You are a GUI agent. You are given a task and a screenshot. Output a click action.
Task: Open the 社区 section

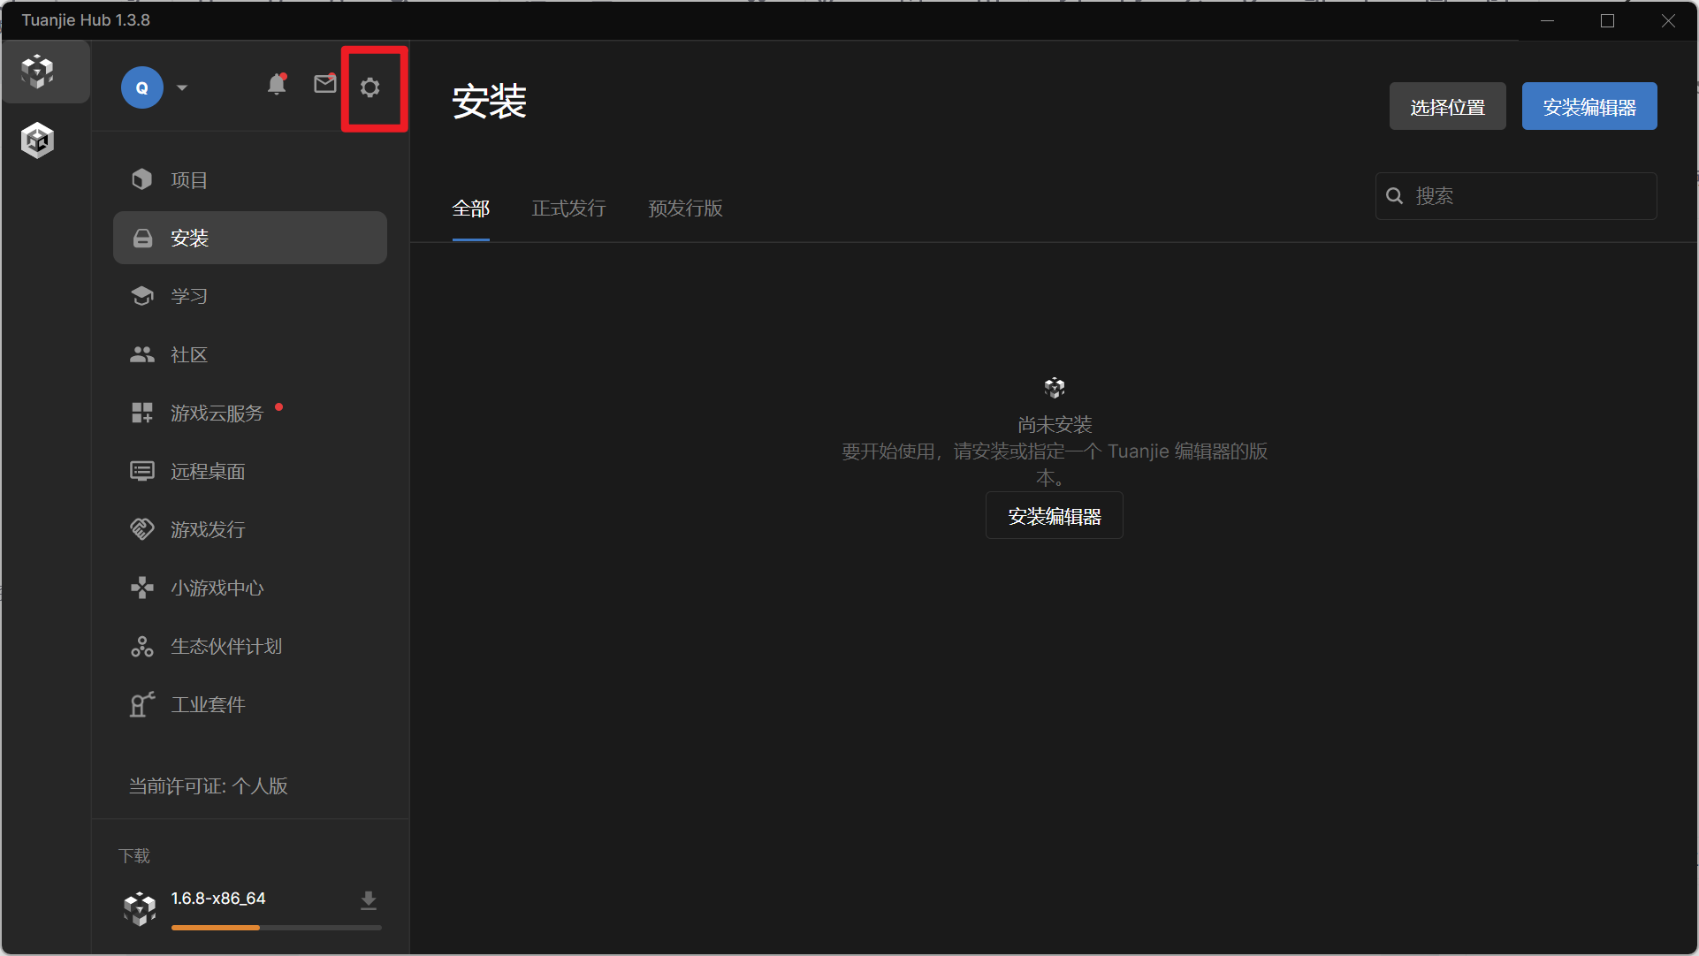188,354
